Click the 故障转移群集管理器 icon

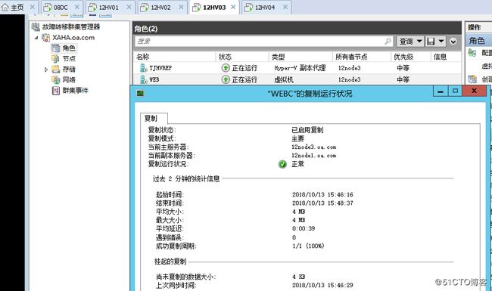point(36,27)
